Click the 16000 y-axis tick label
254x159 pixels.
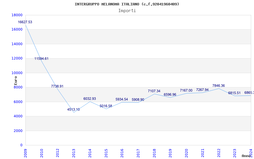(x=17, y=29)
